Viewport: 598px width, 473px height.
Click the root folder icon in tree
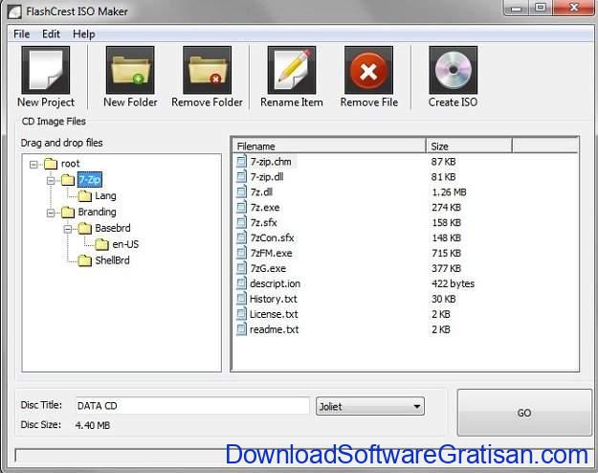click(51, 164)
